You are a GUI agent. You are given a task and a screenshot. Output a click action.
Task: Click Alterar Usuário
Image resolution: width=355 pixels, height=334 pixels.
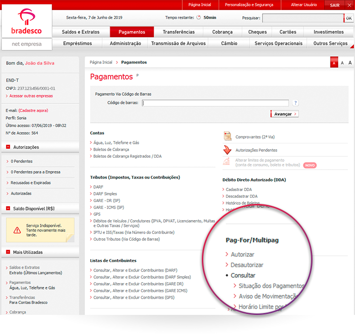[304, 5]
